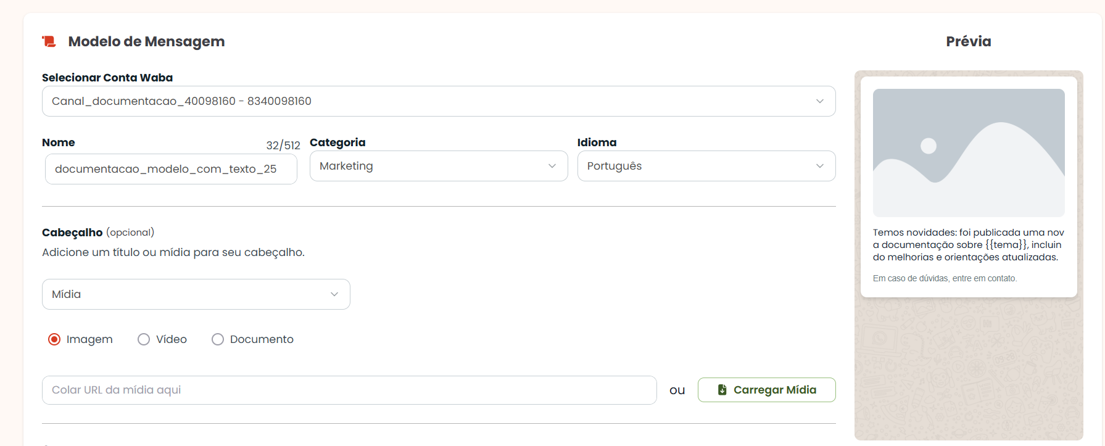This screenshot has width=1105, height=446.
Task: Click the Mídia header type chevron icon
Action: click(334, 294)
